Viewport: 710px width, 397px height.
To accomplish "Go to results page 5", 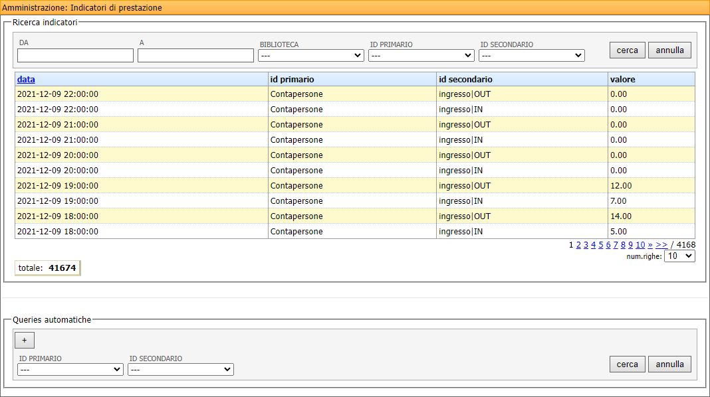I will [x=600, y=244].
